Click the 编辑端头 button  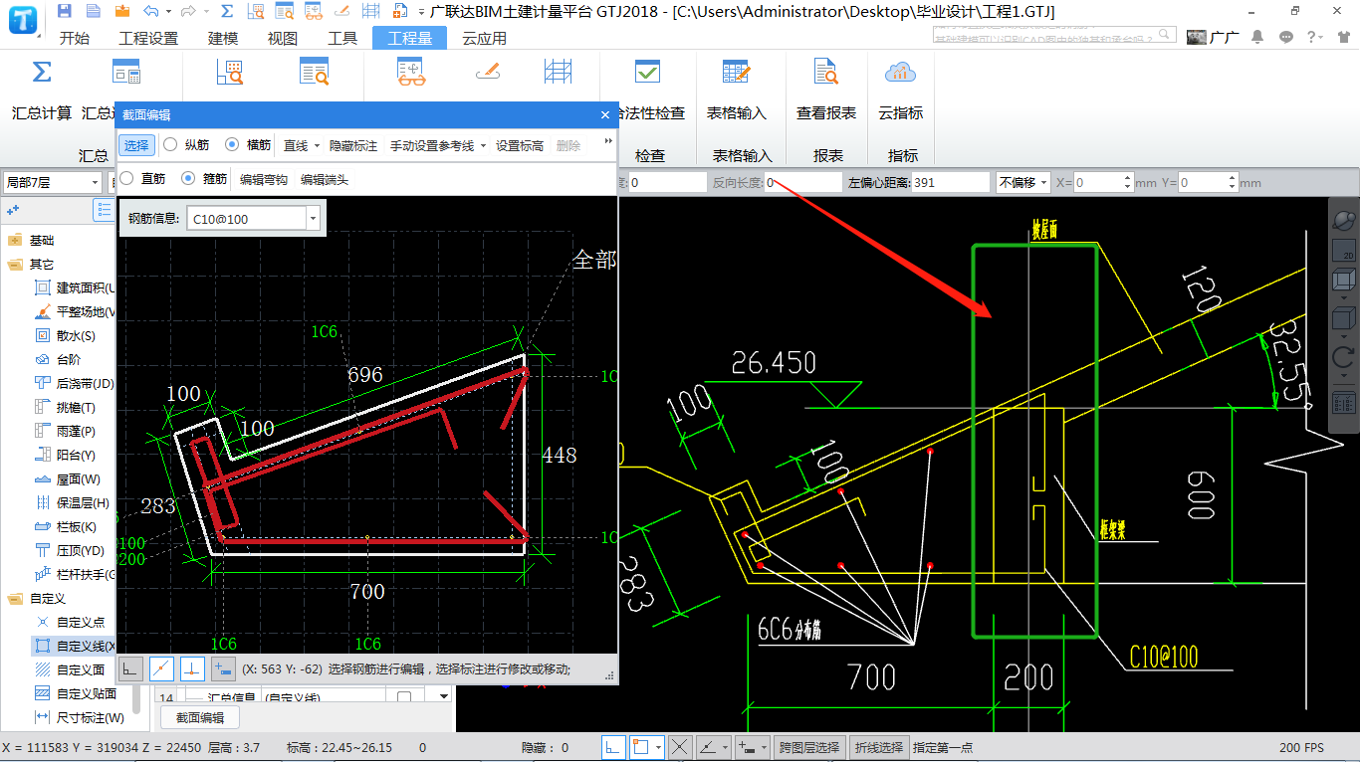coord(325,180)
